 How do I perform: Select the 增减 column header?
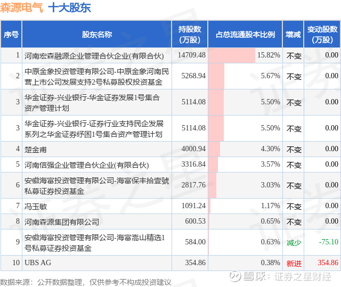coord(293,34)
